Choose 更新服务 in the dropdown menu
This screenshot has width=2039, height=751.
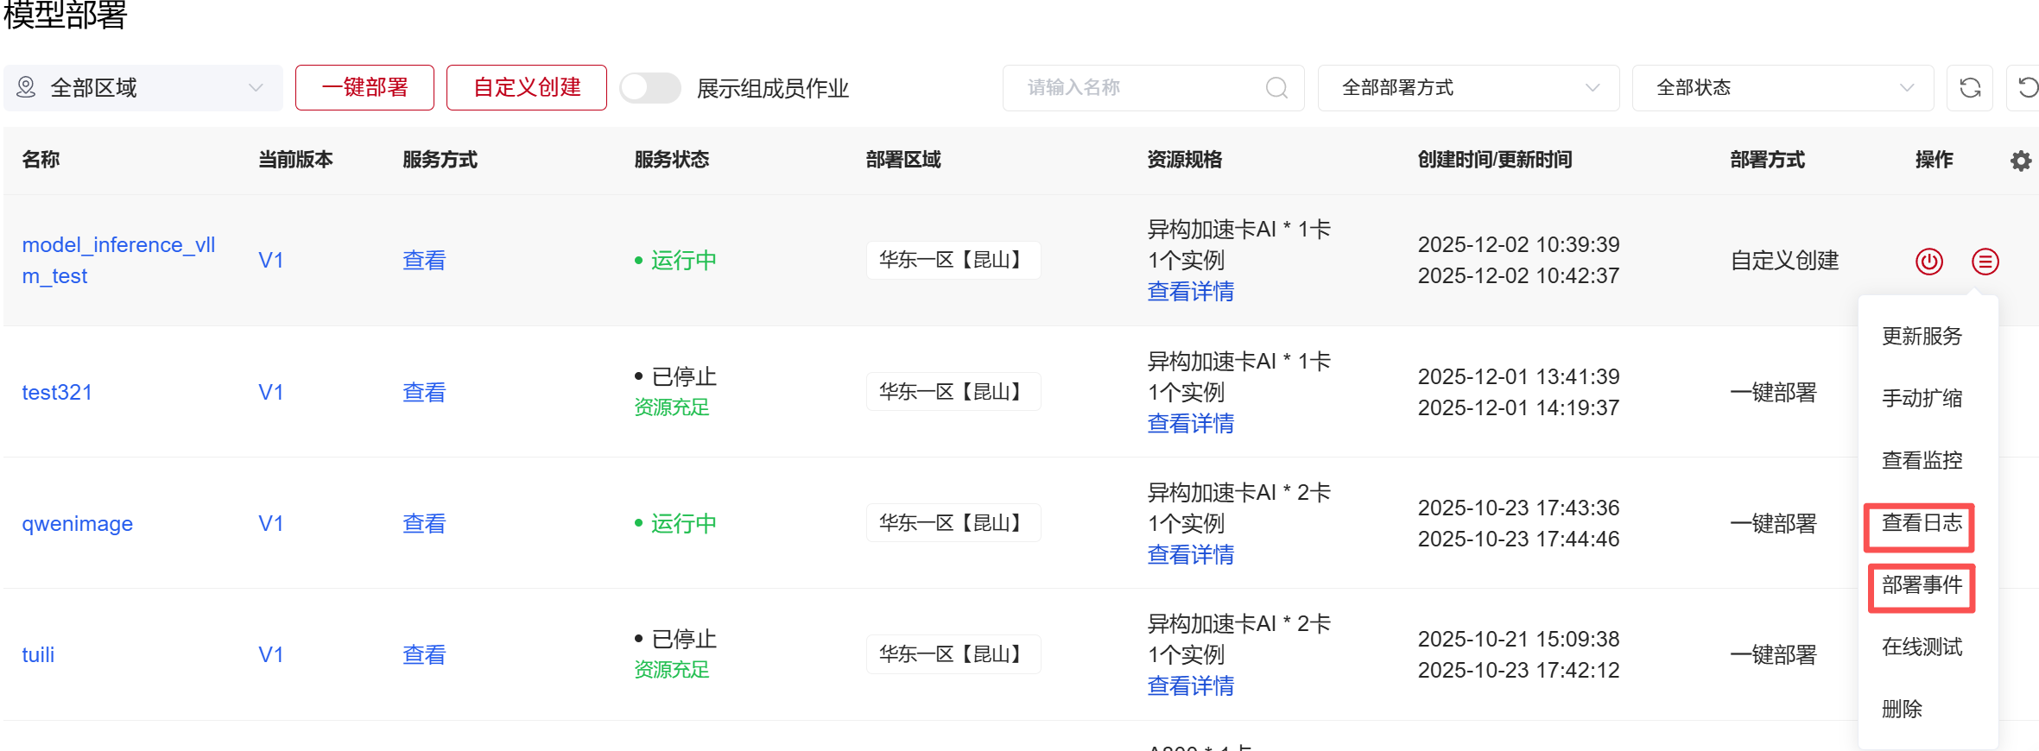click(1921, 336)
